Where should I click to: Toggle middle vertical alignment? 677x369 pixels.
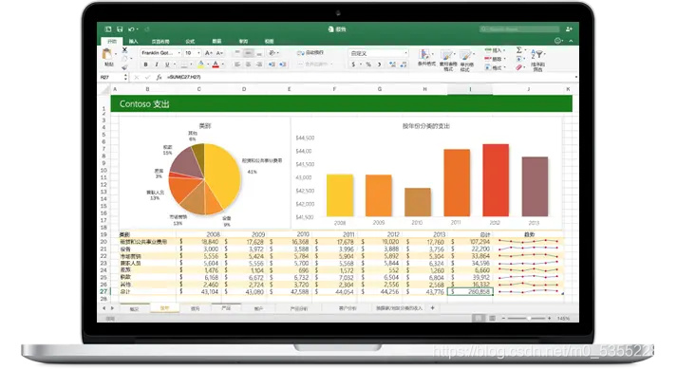point(248,53)
